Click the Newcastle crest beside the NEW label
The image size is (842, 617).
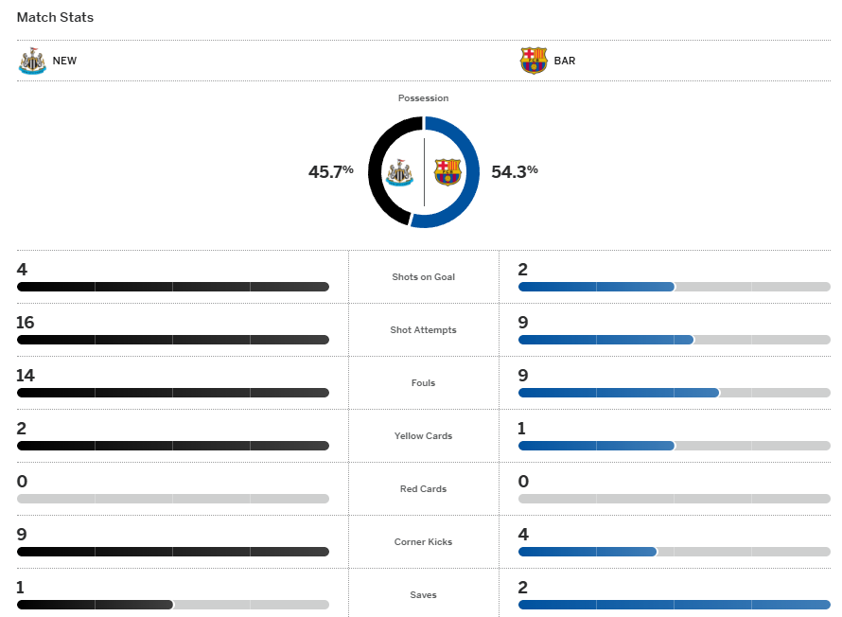32,61
